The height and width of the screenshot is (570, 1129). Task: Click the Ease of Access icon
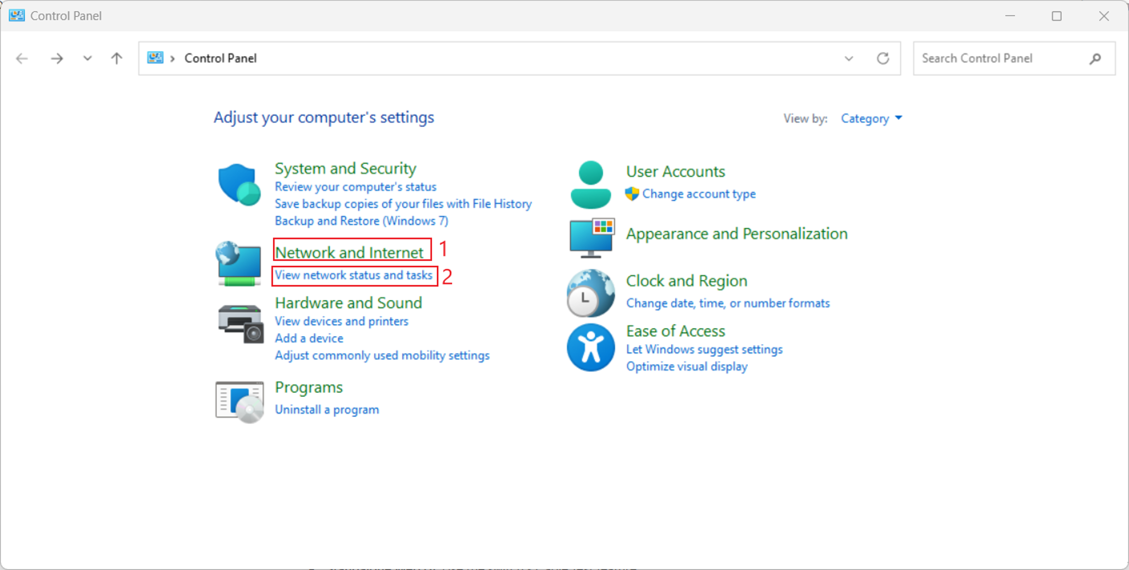coord(590,347)
